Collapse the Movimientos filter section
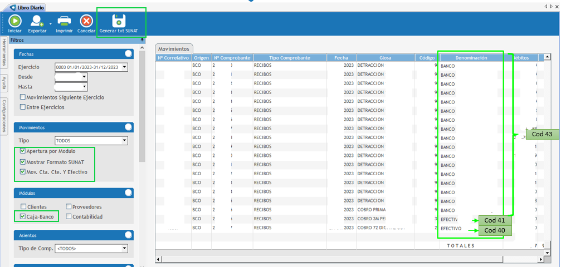The image size is (561, 267). tap(129, 127)
